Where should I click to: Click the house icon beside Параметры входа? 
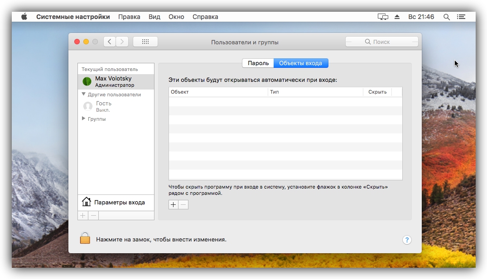pos(87,202)
